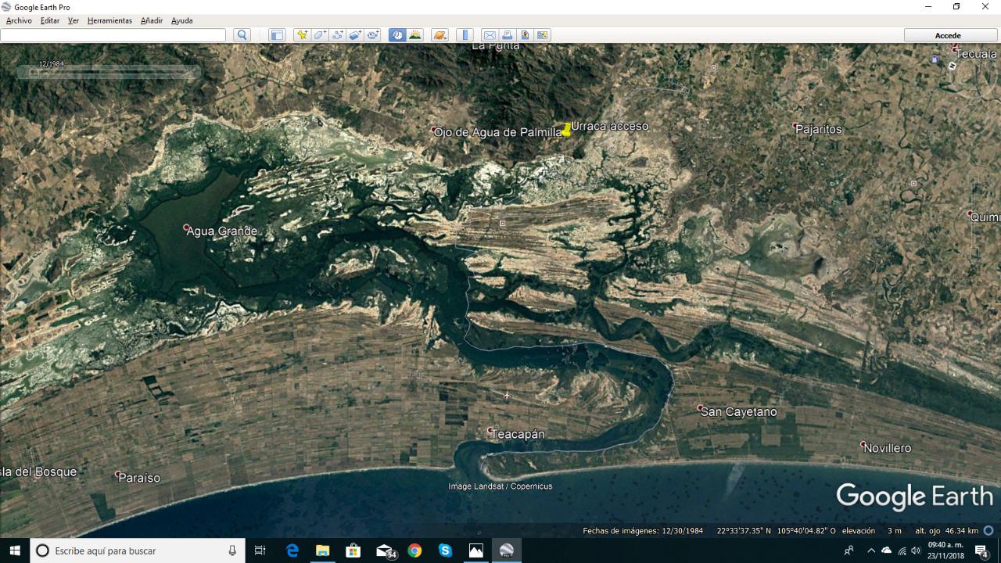Click the Record a Tour icon
This screenshot has width=1001, height=563.
click(374, 35)
